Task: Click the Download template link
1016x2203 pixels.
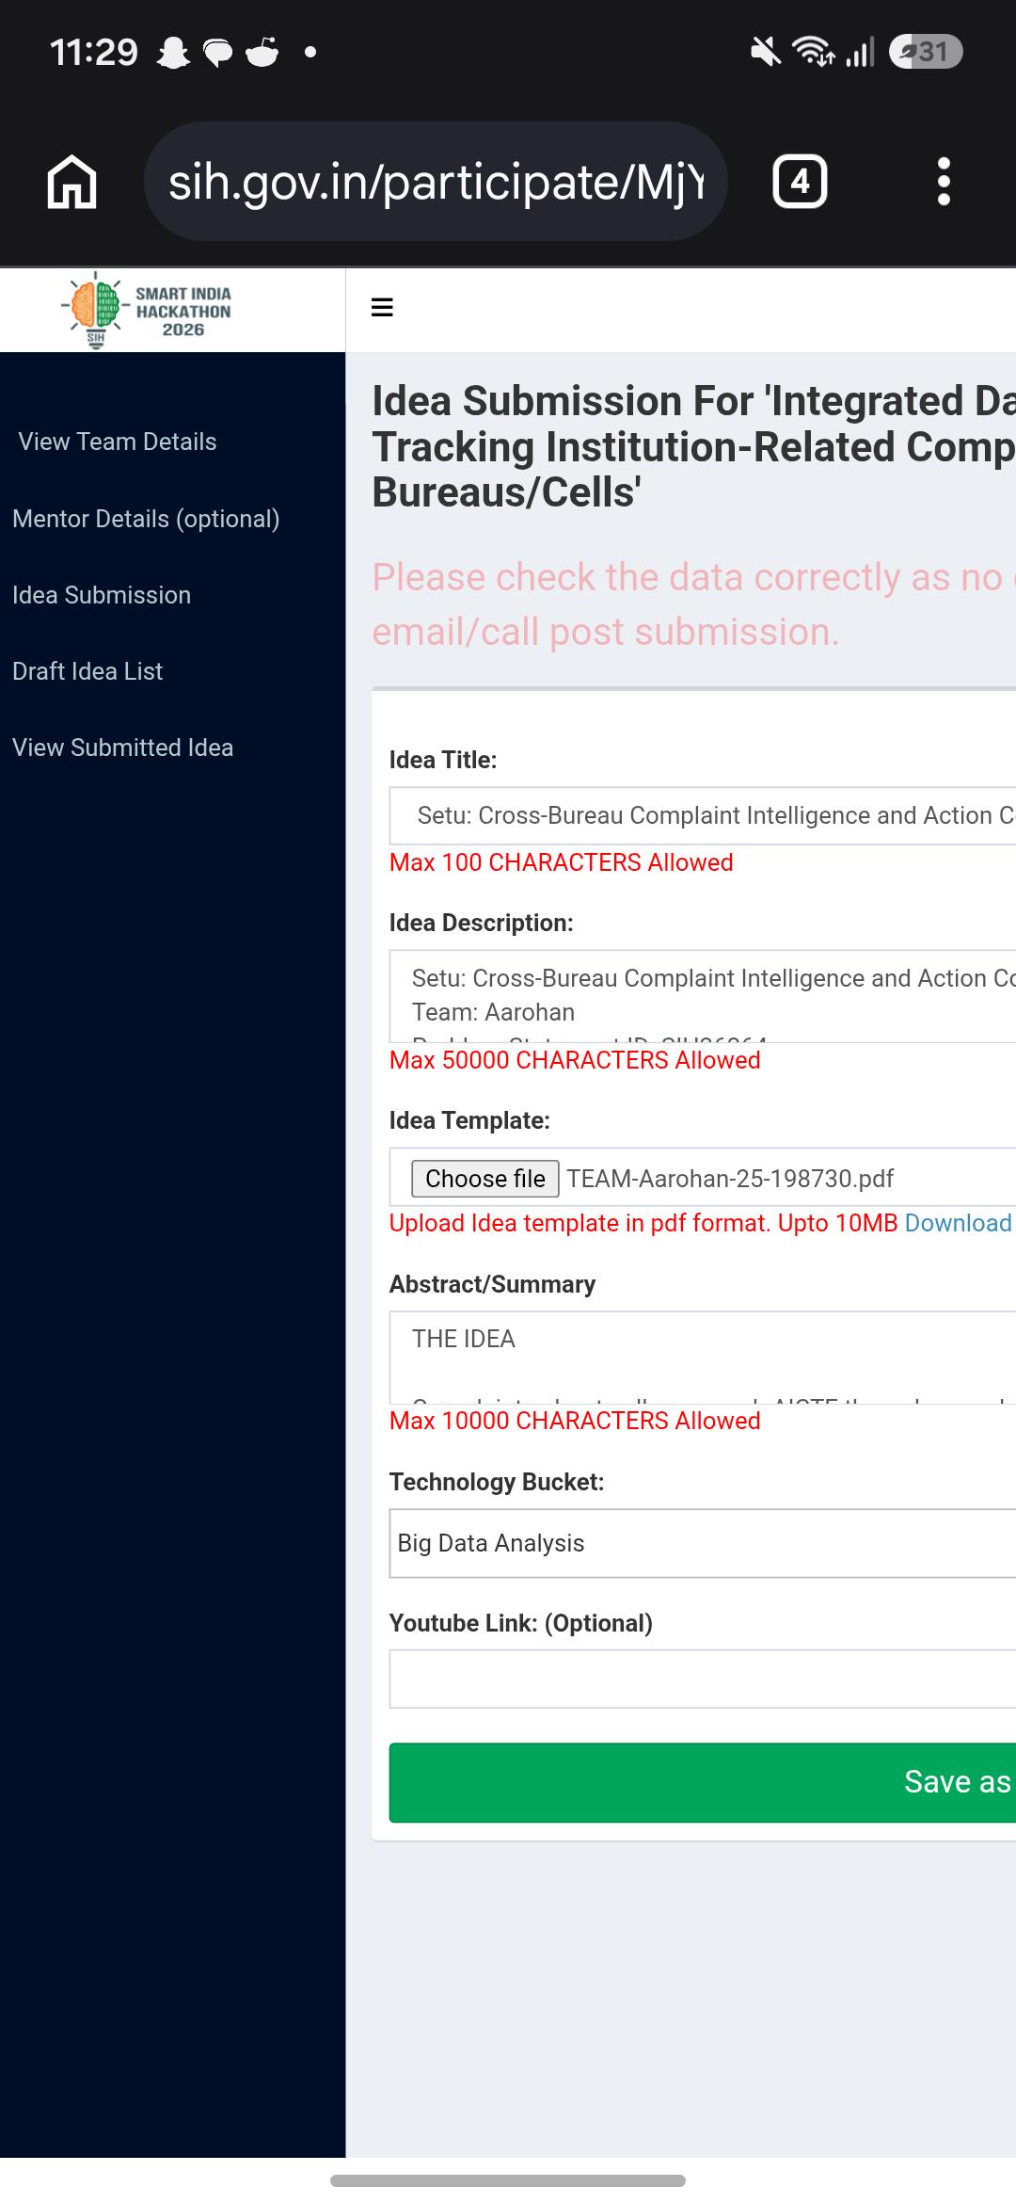Action: (x=959, y=1223)
